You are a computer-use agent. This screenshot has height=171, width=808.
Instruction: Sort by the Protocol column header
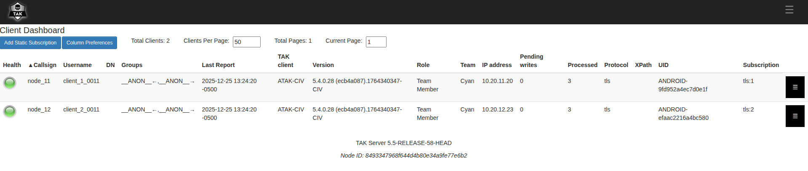pos(616,65)
